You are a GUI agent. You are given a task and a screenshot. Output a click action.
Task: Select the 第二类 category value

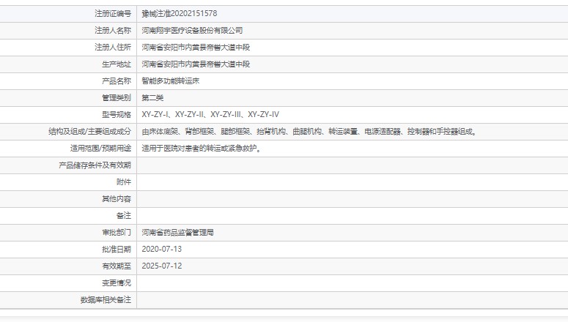click(152, 98)
